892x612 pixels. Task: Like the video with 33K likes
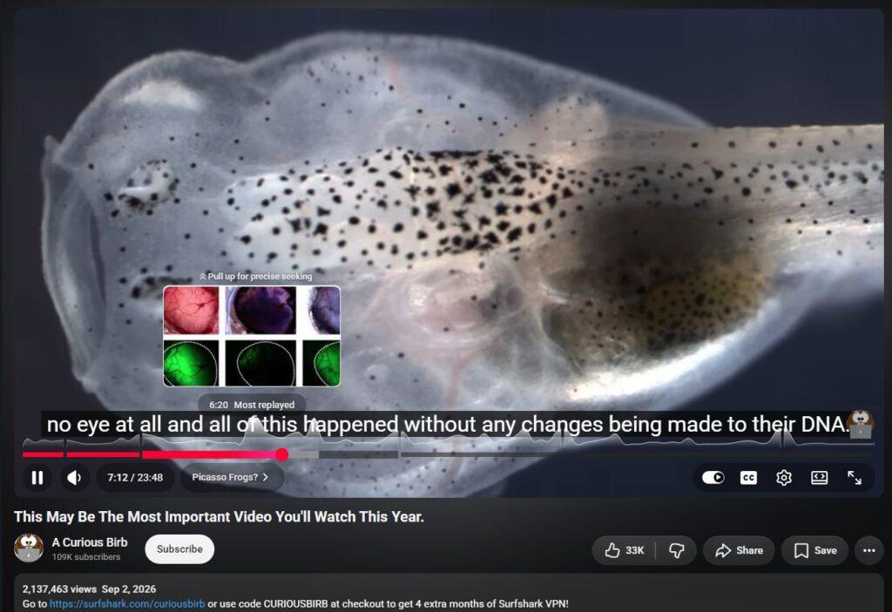624,550
